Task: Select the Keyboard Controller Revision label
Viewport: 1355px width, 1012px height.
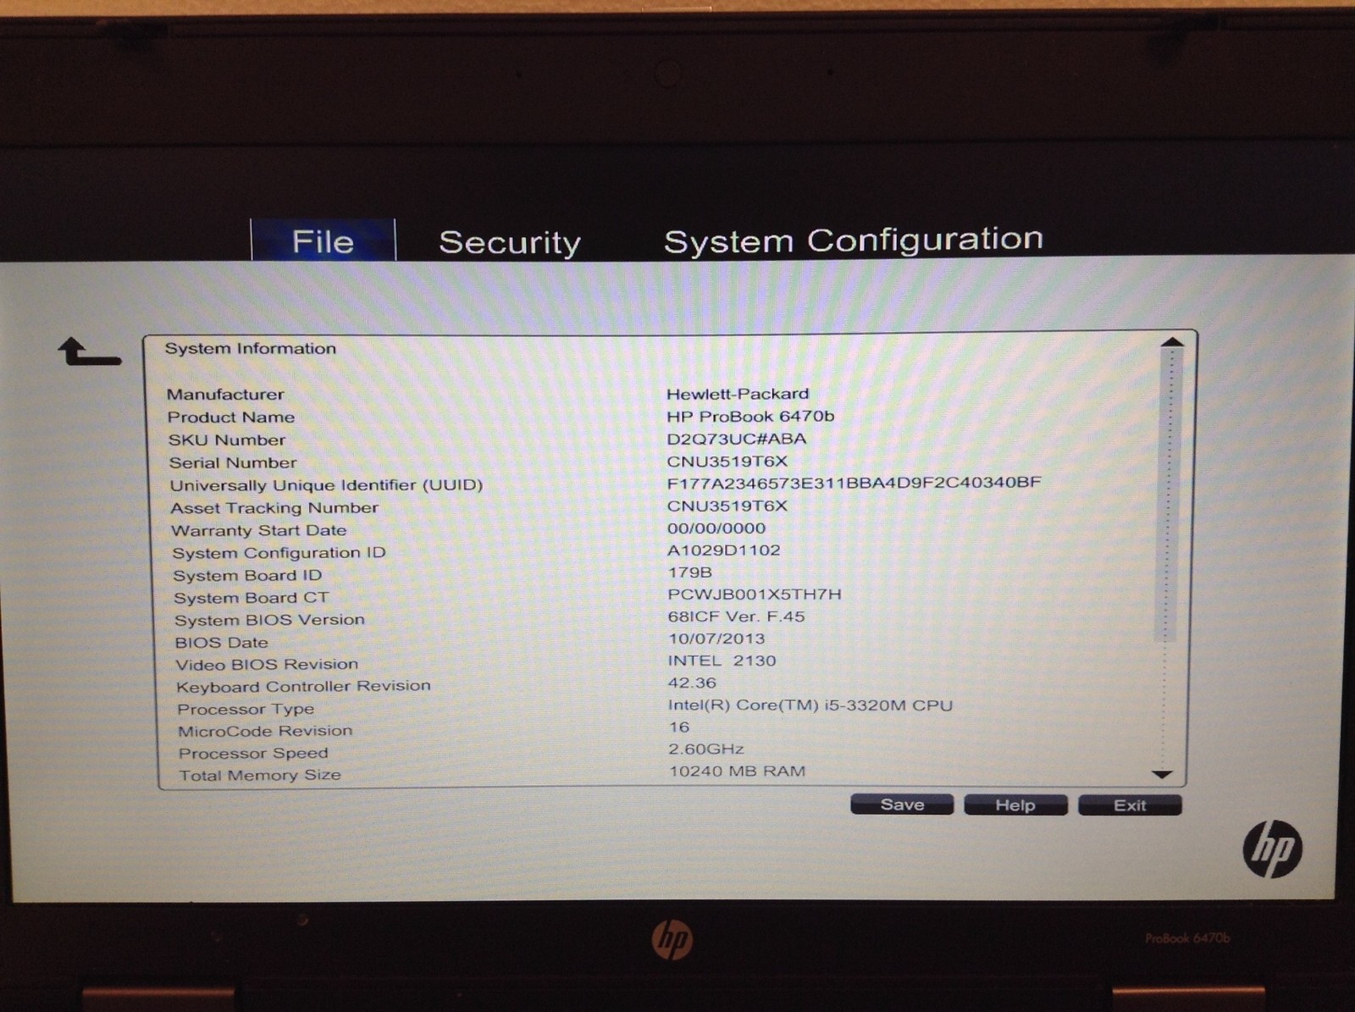Action: pyautogui.click(x=303, y=687)
